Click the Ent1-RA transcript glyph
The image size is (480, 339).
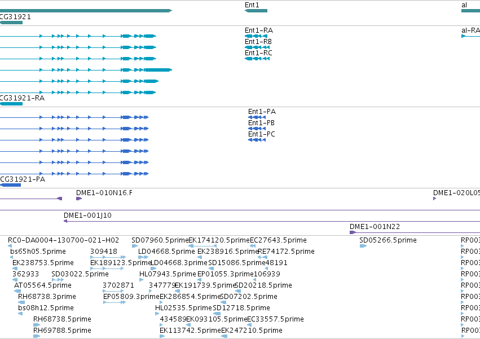(256, 36)
